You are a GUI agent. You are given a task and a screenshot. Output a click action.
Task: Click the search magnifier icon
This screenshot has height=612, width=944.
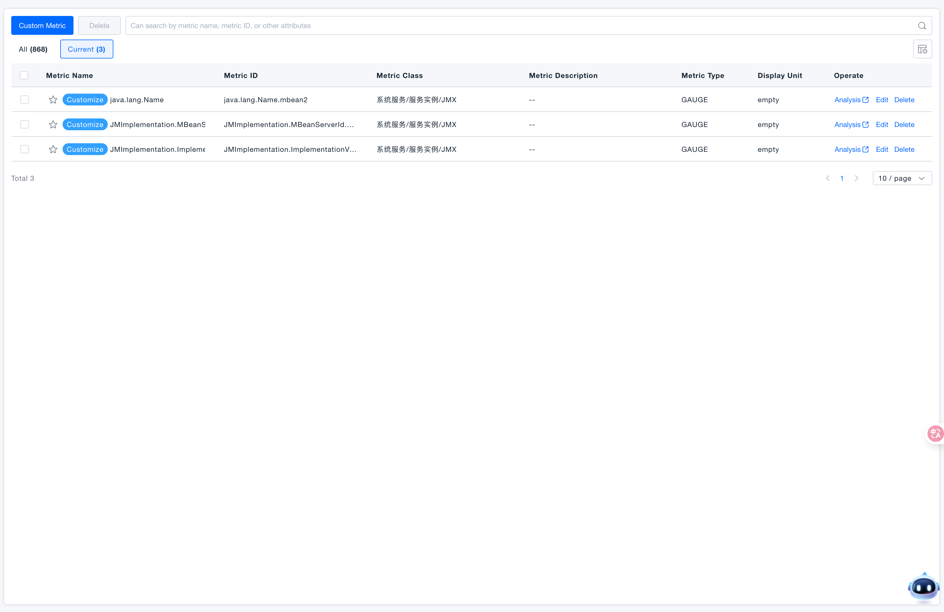tap(922, 26)
